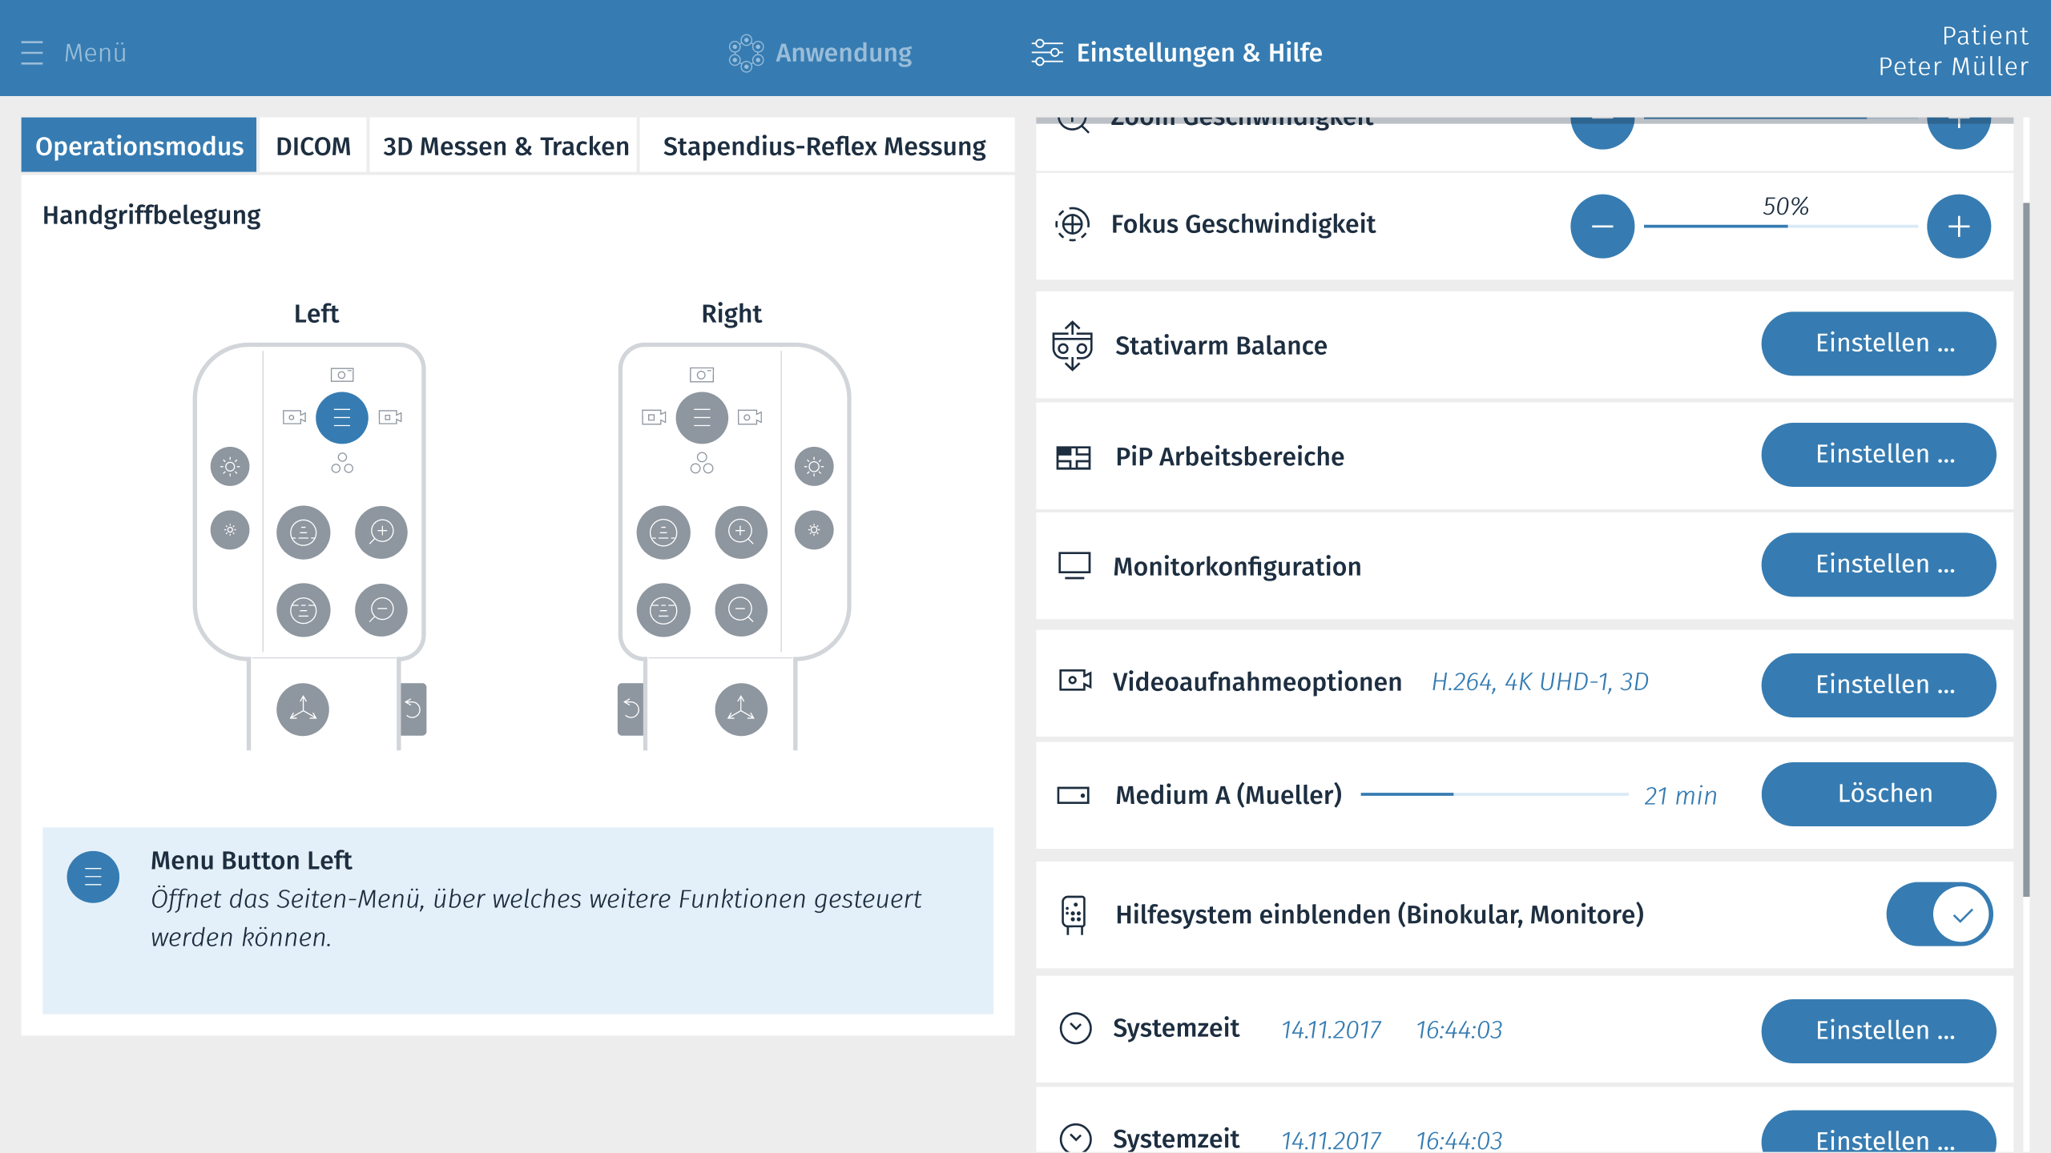
Task: Select the 3D Messen & Tracken tab
Action: coord(506,146)
